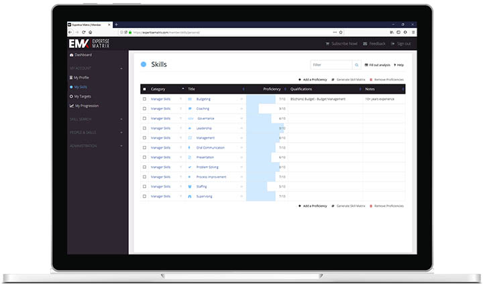The height and width of the screenshot is (286, 483).
Task: Click the Feedback link in top bar
Action: pos(374,44)
